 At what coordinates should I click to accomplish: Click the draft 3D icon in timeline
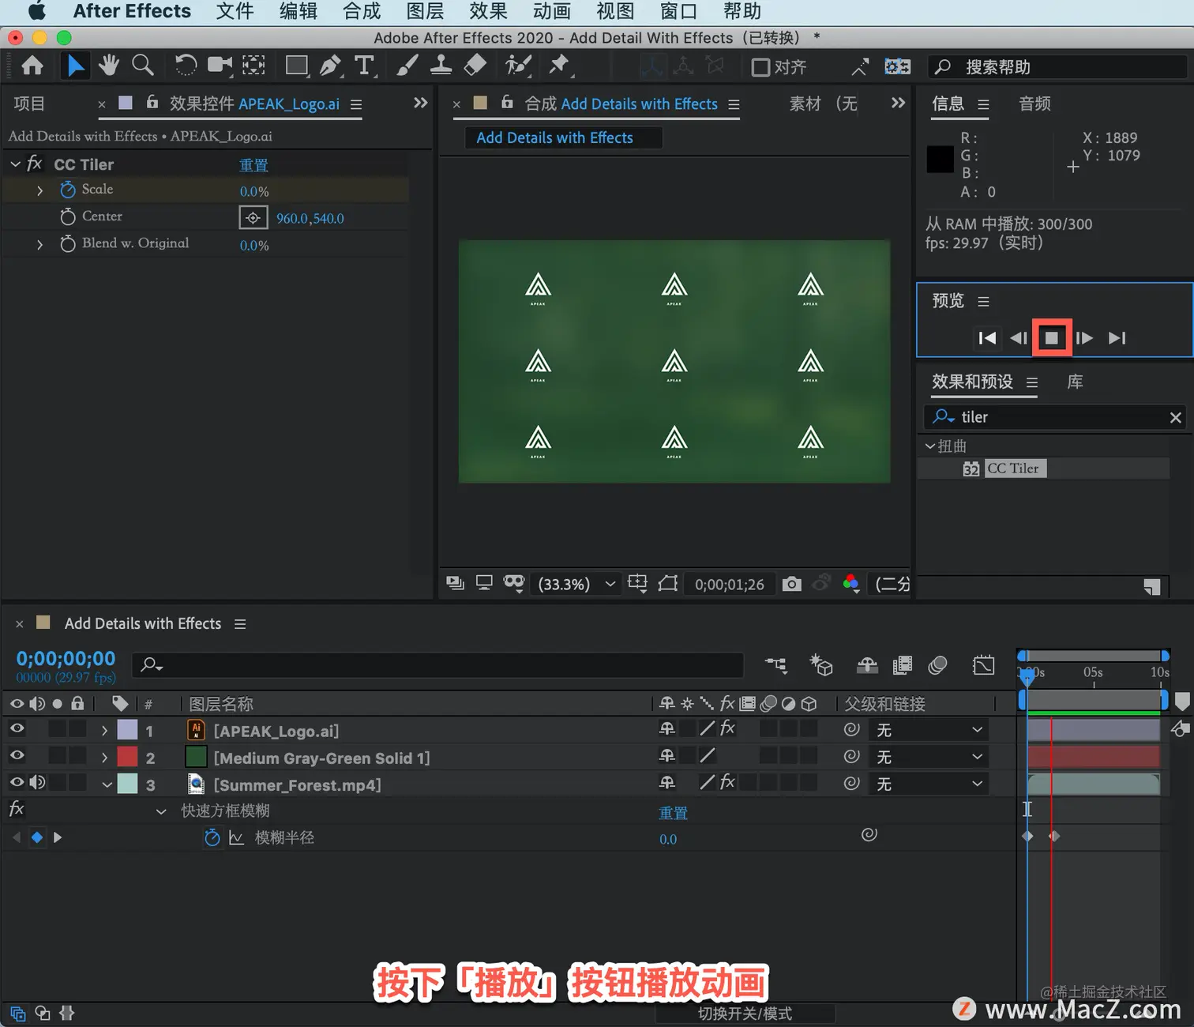(821, 665)
